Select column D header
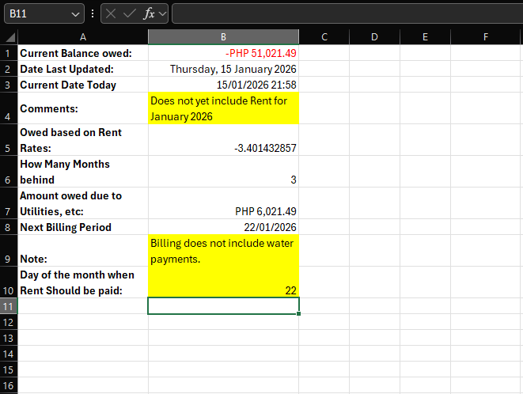The width and height of the screenshot is (523, 394). point(374,37)
